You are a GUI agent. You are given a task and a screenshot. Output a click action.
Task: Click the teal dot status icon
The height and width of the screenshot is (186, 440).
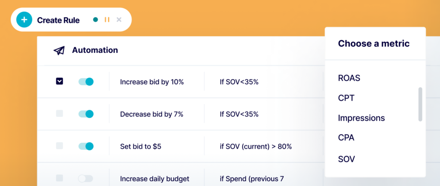(95, 20)
